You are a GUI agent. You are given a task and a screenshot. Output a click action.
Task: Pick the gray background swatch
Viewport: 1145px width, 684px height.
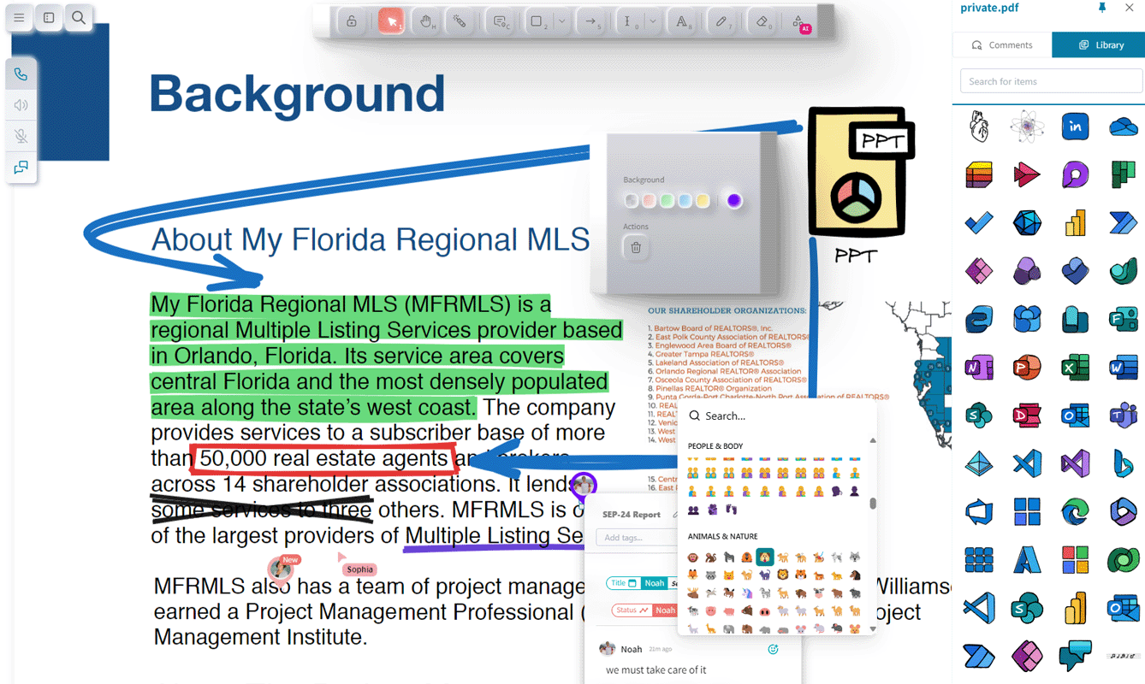pos(631,201)
